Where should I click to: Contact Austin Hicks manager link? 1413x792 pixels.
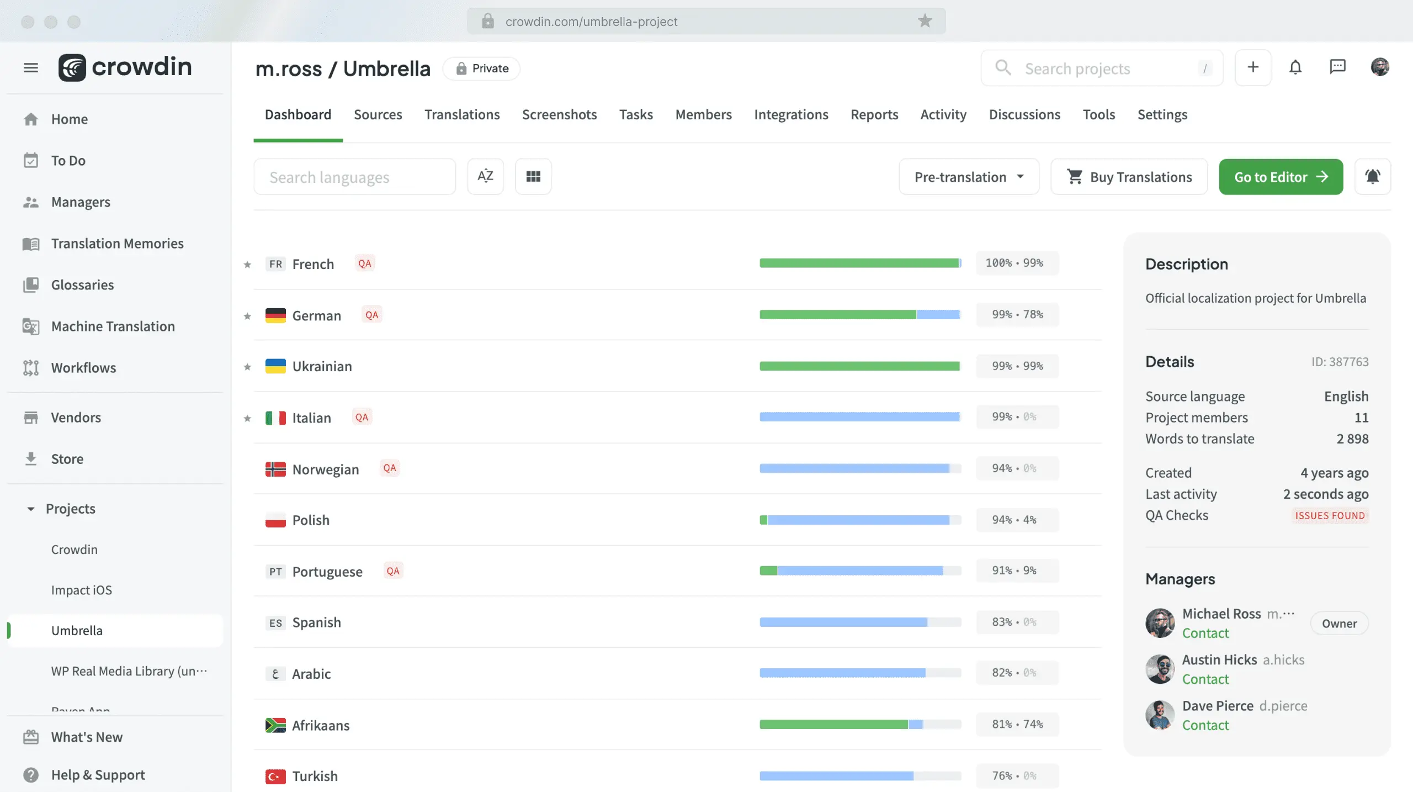pyautogui.click(x=1205, y=679)
